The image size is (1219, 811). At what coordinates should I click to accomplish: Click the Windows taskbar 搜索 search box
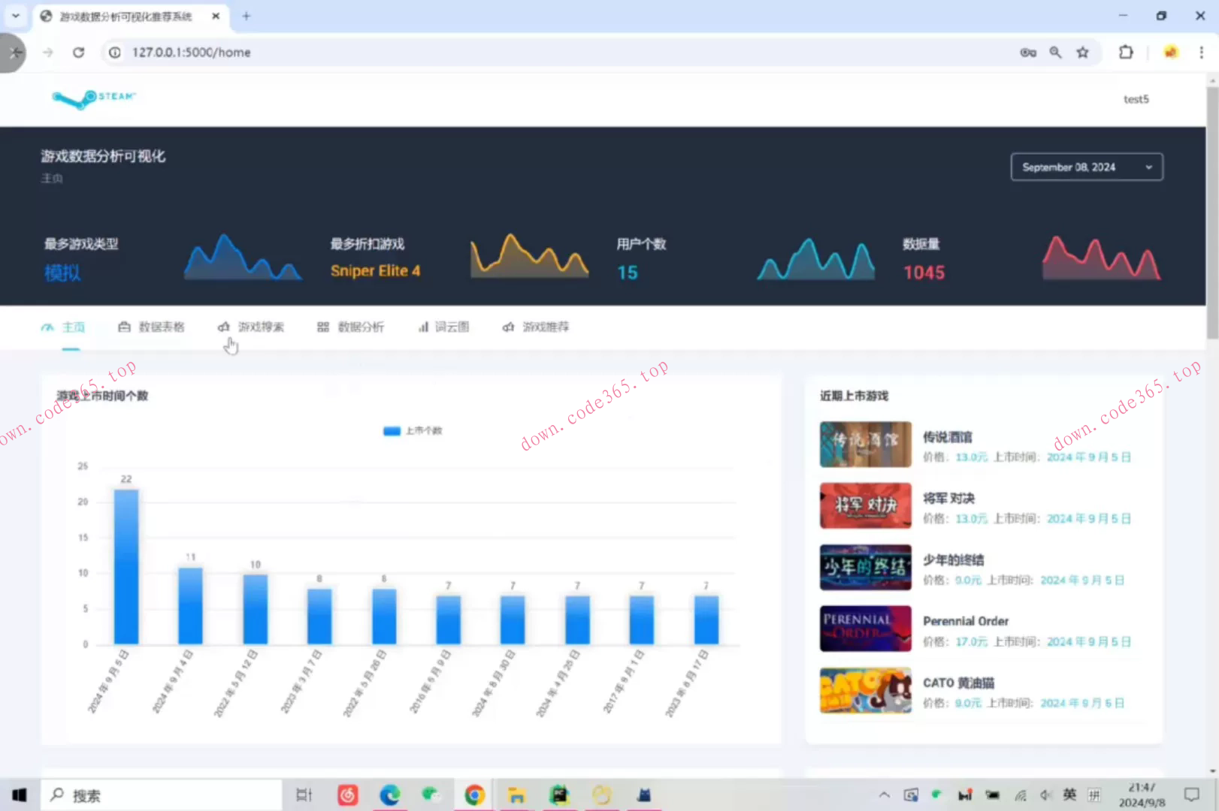[x=162, y=794]
